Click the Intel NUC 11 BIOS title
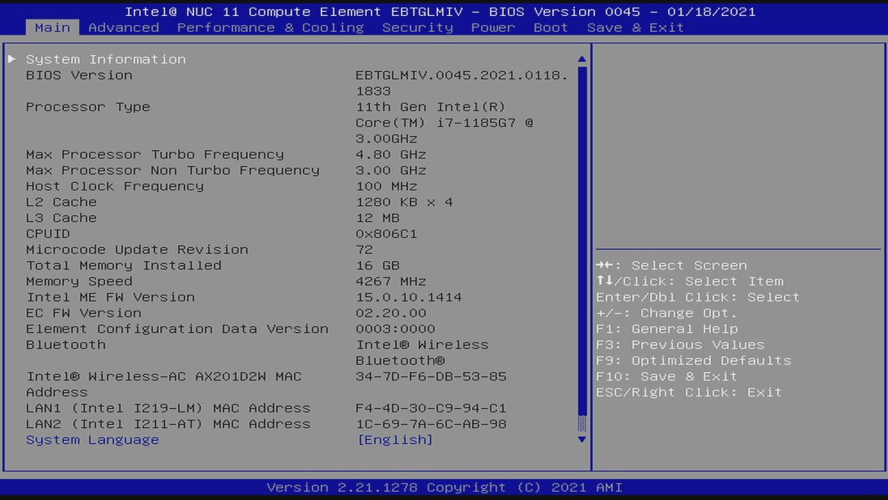Viewport: 888px width, 500px height. tap(440, 12)
